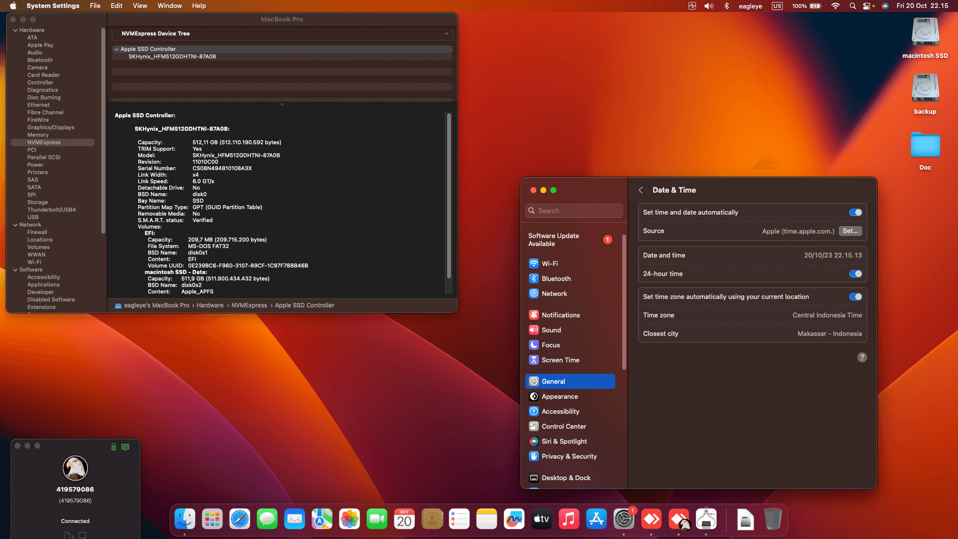Launch Safari from the Dock
Screen dimensions: 958x539
[239, 519]
